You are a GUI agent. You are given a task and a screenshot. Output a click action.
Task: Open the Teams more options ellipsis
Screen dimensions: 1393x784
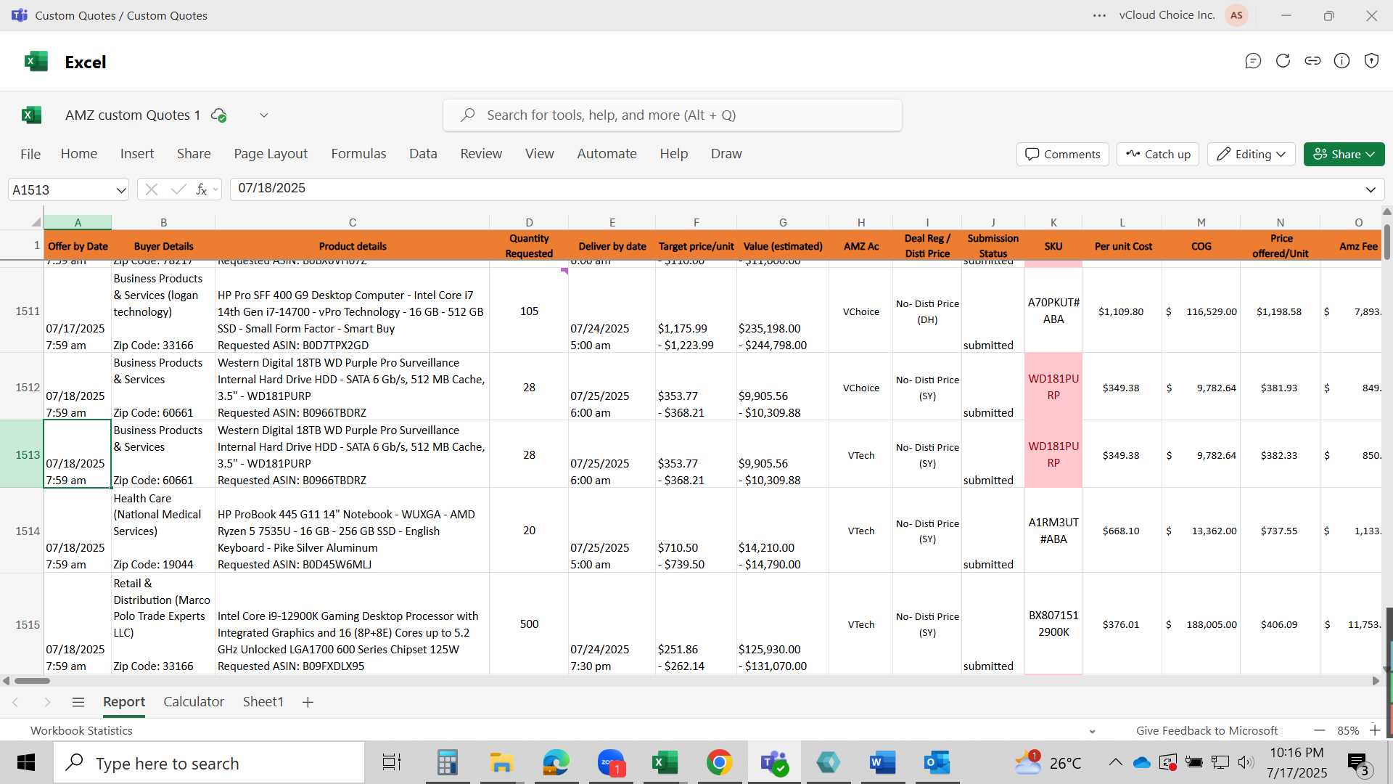[x=1100, y=15]
